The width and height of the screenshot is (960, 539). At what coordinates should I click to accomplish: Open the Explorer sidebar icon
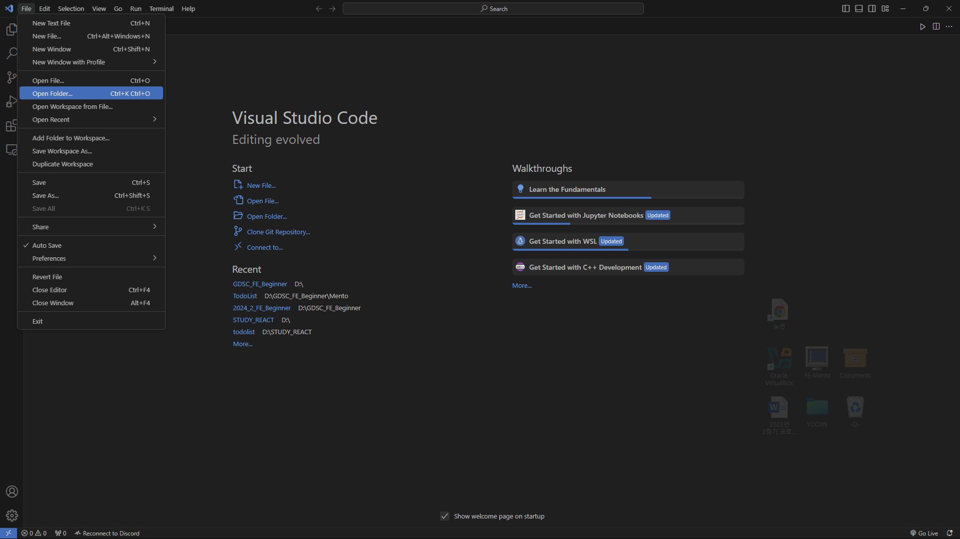click(12, 29)
